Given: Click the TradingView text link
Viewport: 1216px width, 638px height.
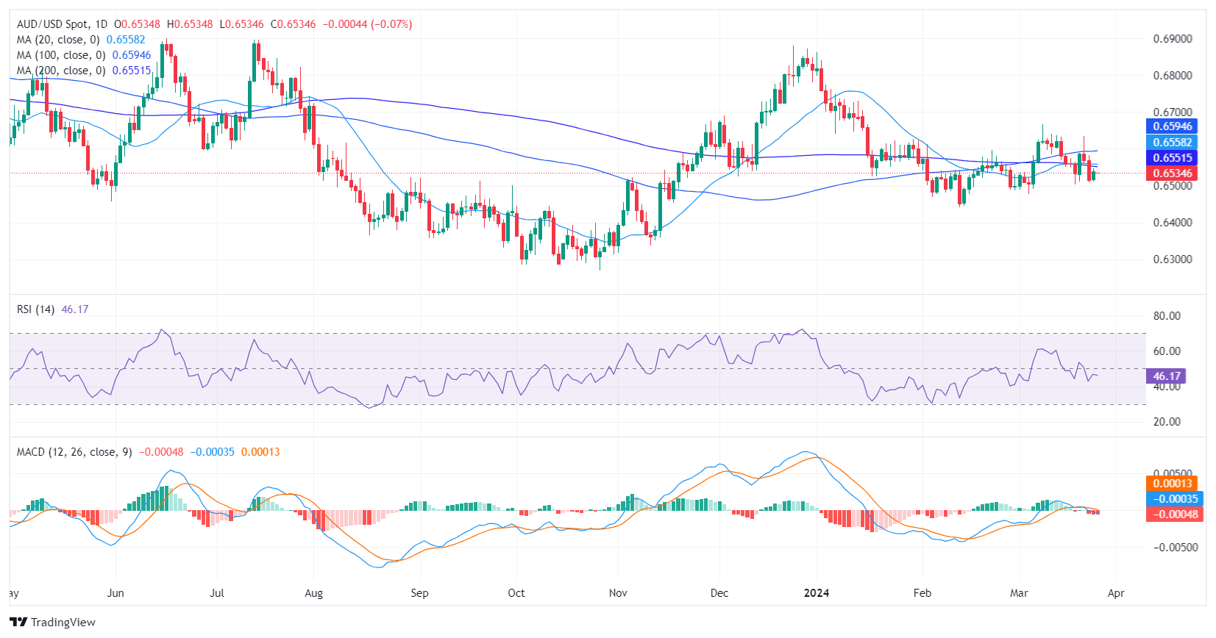Looking at the screenshot, I should tap(63, 623).
